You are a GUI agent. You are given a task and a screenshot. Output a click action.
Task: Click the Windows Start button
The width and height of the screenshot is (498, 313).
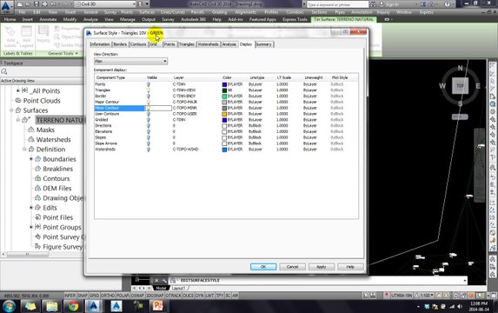tap(9, 306)
